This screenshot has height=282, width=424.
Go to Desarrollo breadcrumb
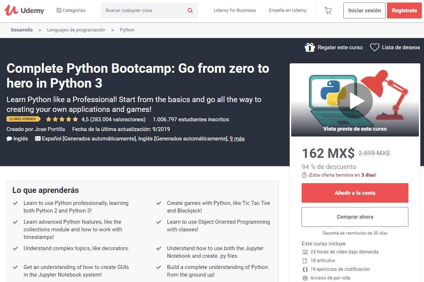point(22,30)
